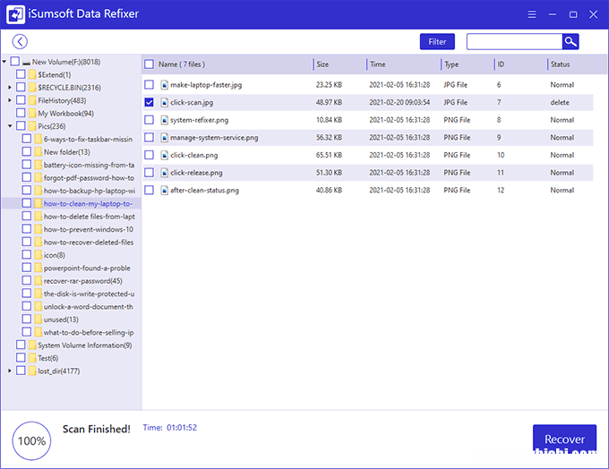609x469 pixels.
Task: Click the Test(6) folder icon
Action: 32,358
